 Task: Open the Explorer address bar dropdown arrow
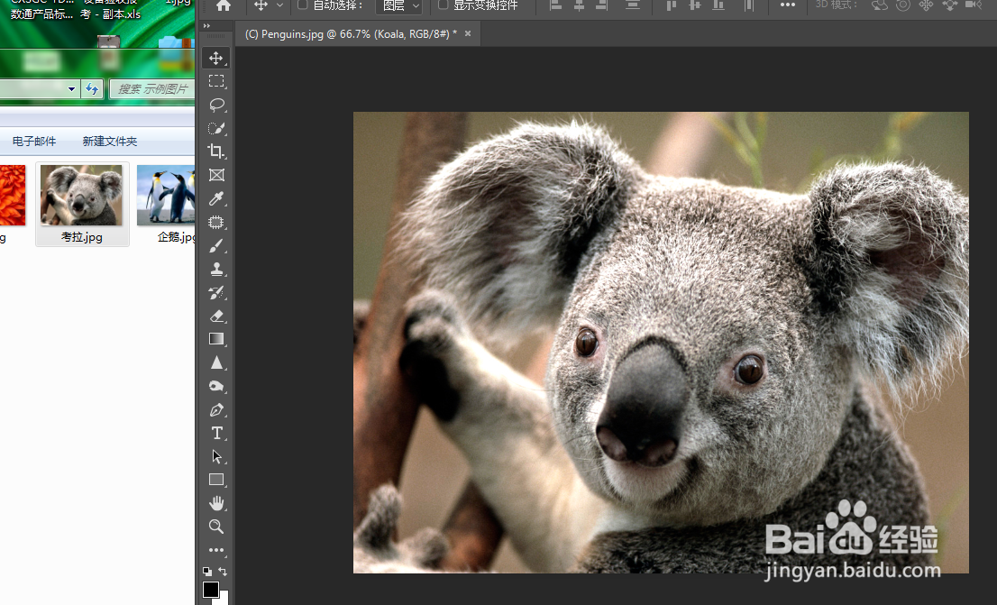71,88
